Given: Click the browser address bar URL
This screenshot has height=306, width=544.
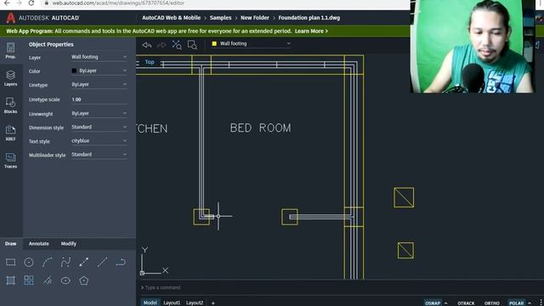Looking at the screenshot, I should pos(118,3).
